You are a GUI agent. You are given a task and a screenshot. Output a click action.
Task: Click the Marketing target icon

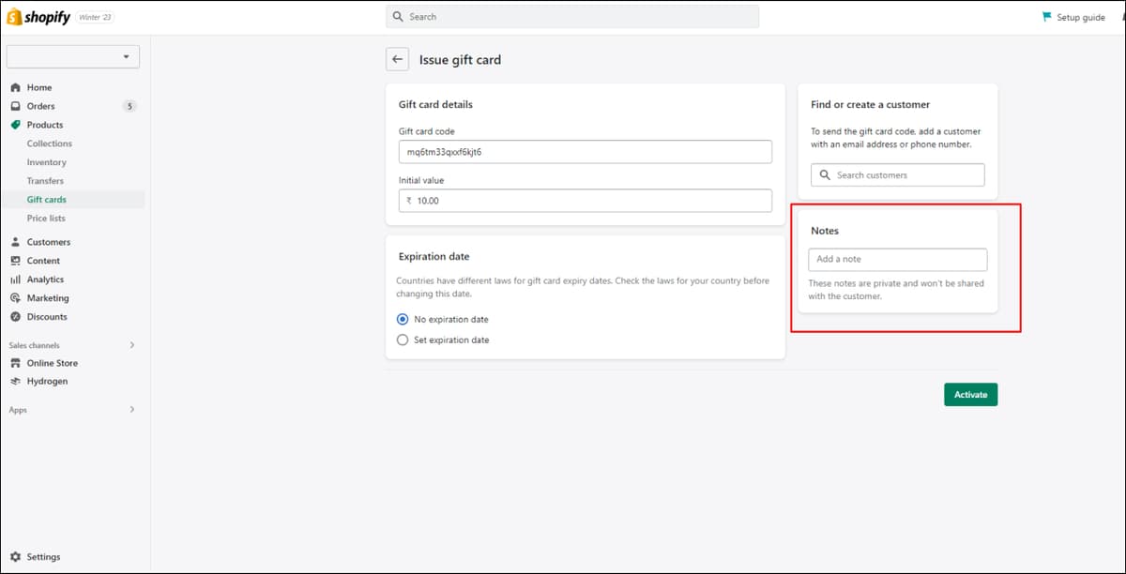[15, 298]
